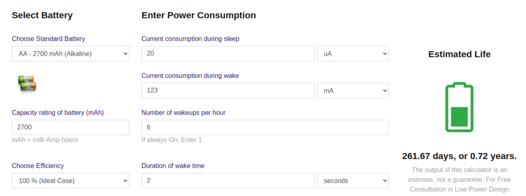Expand the Choose Efficiency dropdown

coord(70,181)
